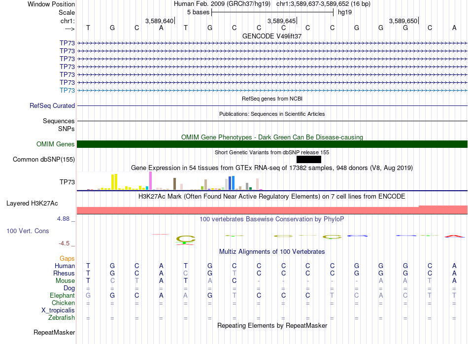The width and height of the screenshot is (468, 344).
Task: Click Publications: Sequences in Scientific Articles title
Action: click(272, 114)
